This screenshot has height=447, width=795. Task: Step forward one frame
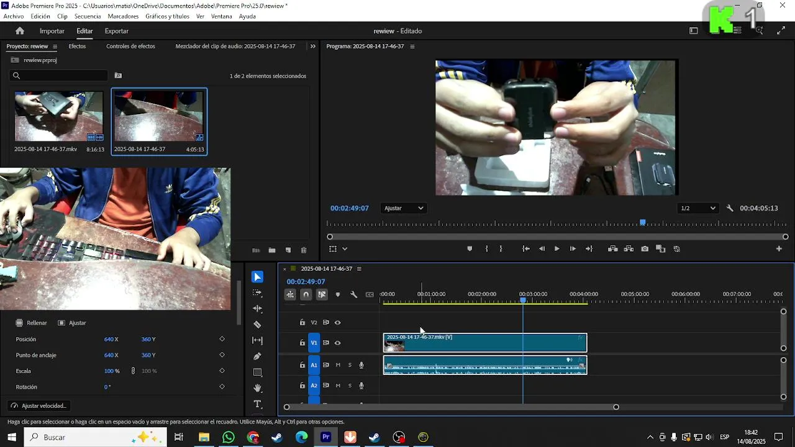573,249
